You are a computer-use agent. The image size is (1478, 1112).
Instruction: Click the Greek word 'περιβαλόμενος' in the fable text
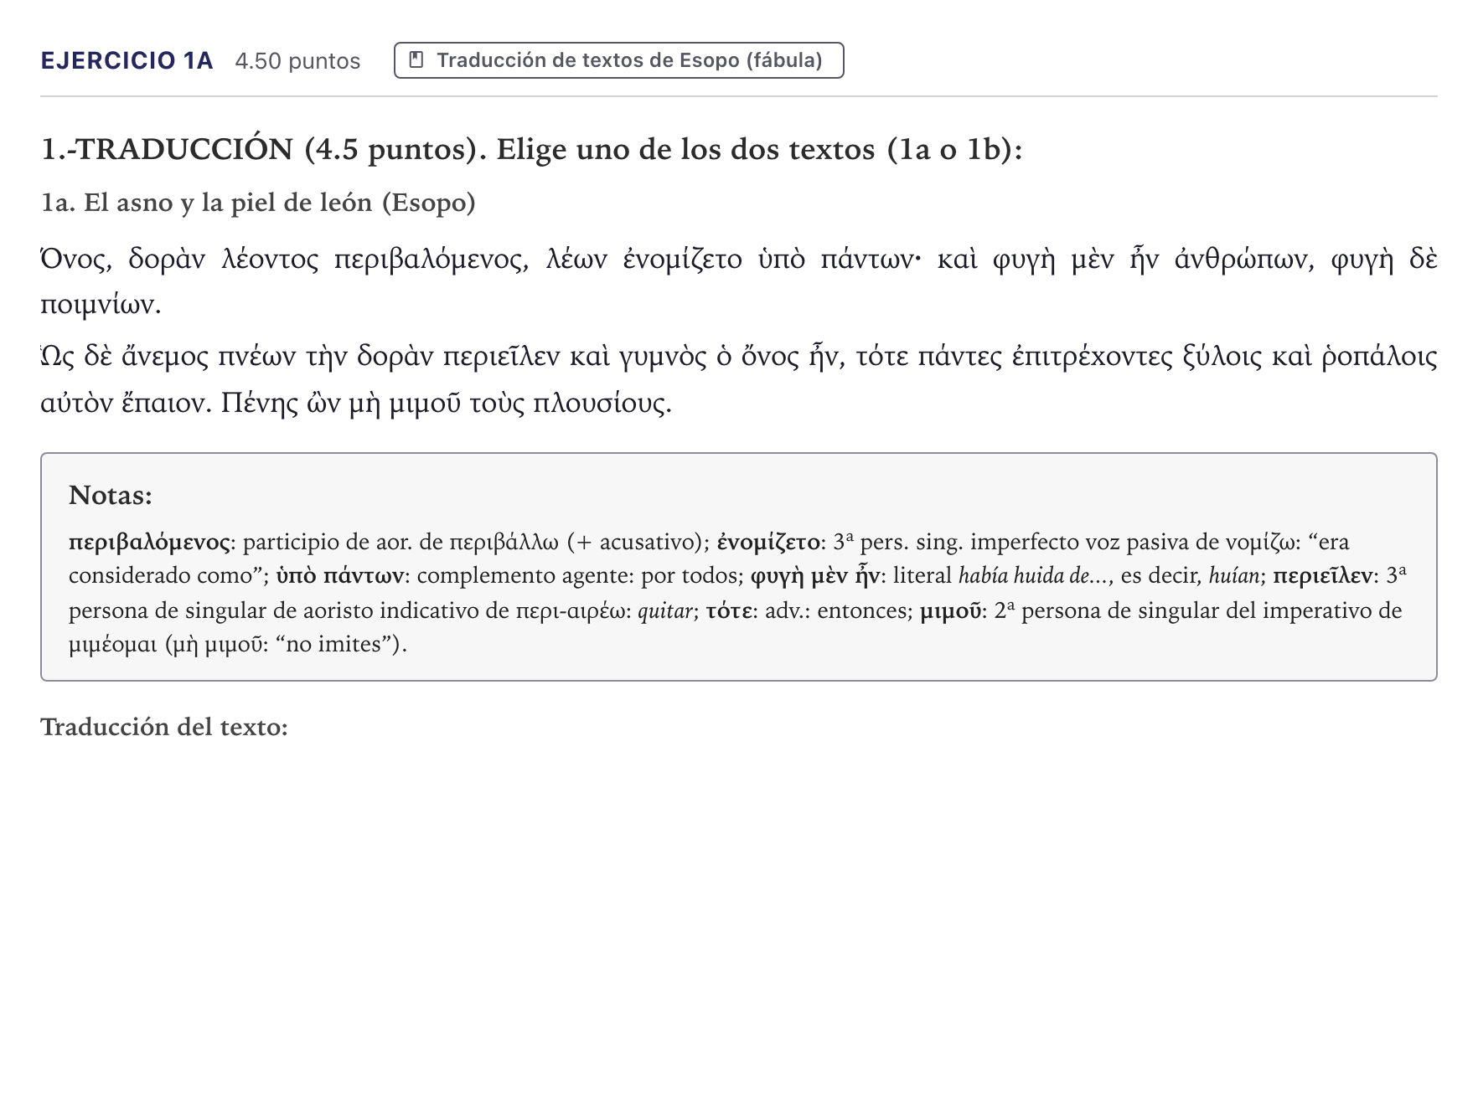(432, 260)
